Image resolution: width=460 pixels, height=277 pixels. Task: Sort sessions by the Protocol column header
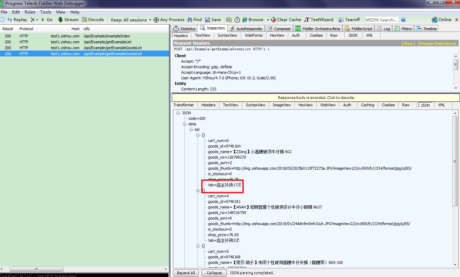pyautogui.click(x=26, y=29)
